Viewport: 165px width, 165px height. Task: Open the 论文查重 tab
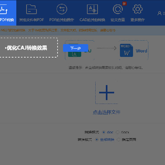[118, 13]
